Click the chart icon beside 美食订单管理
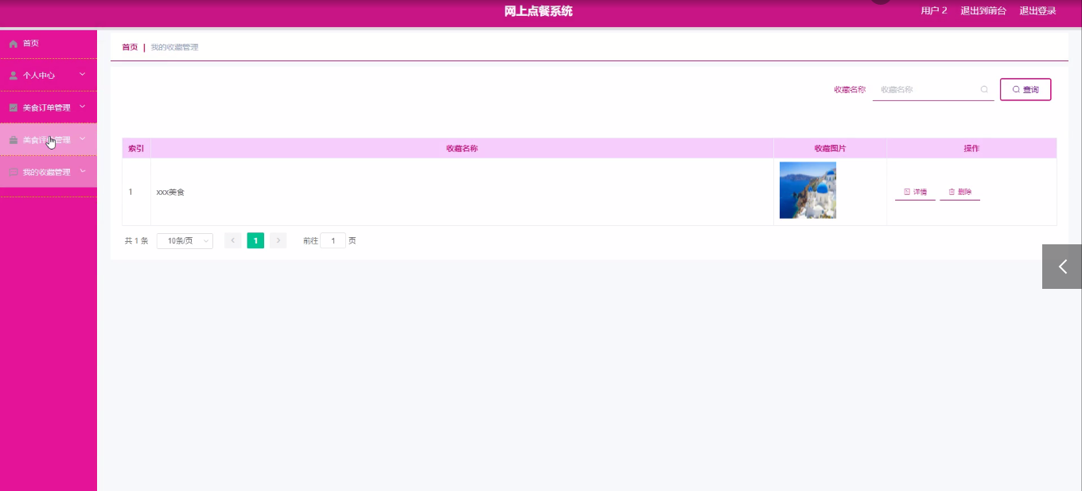Screen dimensions: 1082x491 (13, 107)
